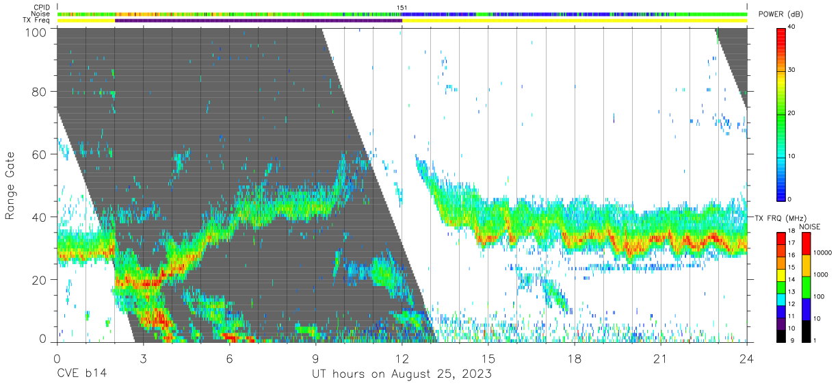Click the UT hour 15 tick label

pos(488,358)
